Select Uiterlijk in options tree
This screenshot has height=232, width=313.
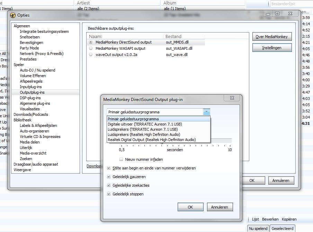[x=26, y=148]
